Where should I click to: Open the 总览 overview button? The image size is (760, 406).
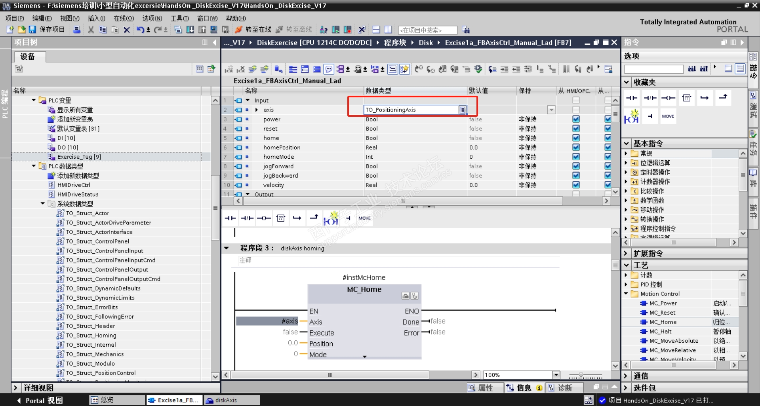[x=117, y=400]
